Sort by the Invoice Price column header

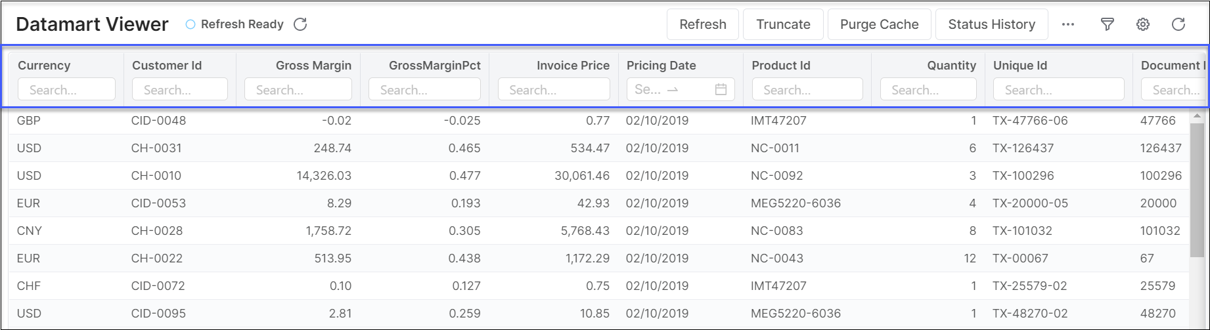coord(573,66)
